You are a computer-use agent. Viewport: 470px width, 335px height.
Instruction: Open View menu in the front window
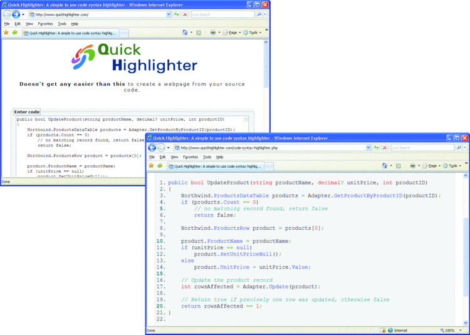(x=174, y=157)
